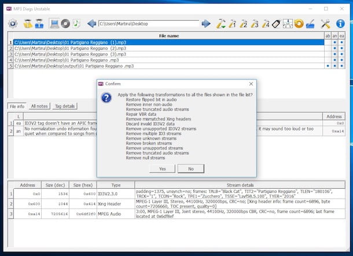Open the scan folders gear icon
Screen dimensions: 353x256
point(13,23)
